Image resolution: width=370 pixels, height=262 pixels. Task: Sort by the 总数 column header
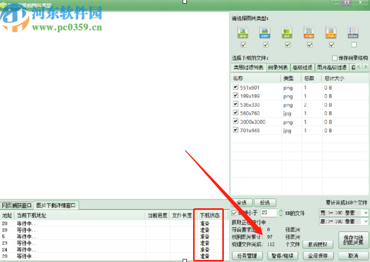pyautogui.click(x=312, y=78)
